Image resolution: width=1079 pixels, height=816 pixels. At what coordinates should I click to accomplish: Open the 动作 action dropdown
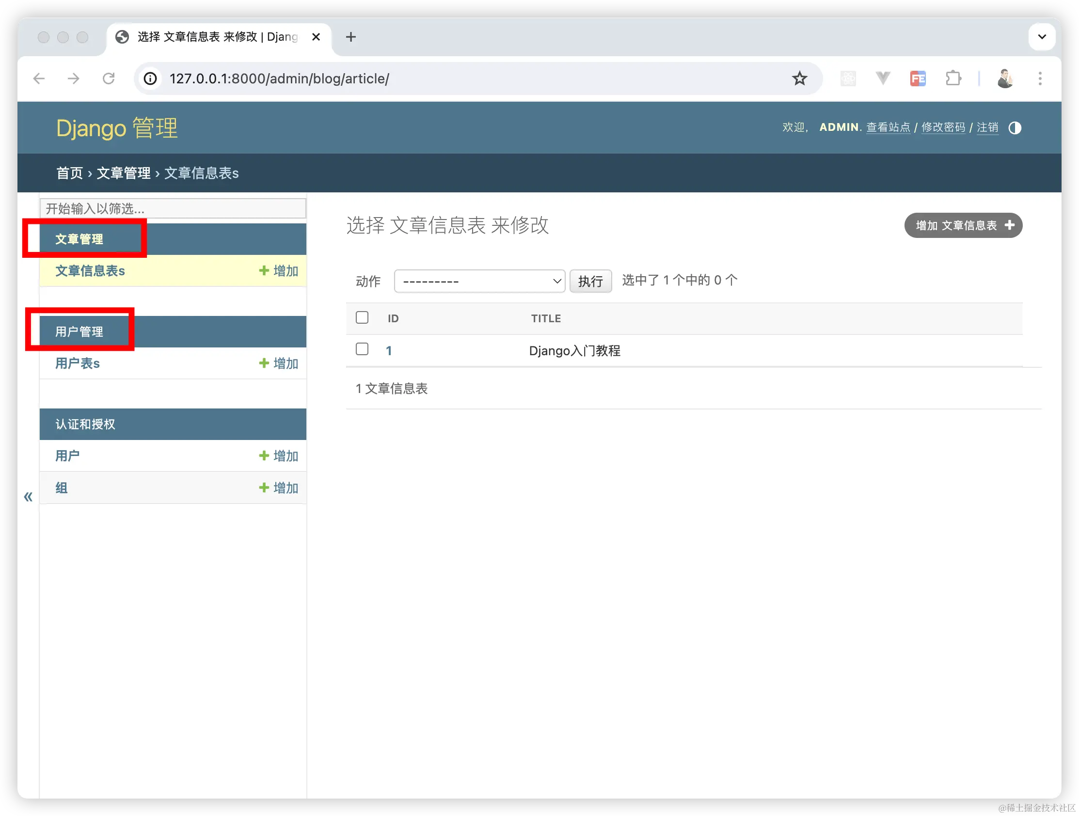click(x=479, y=282)
